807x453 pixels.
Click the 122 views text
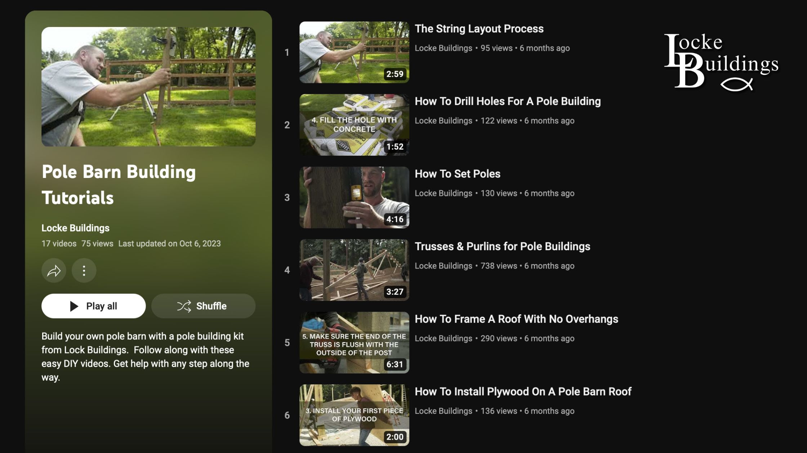499,121
